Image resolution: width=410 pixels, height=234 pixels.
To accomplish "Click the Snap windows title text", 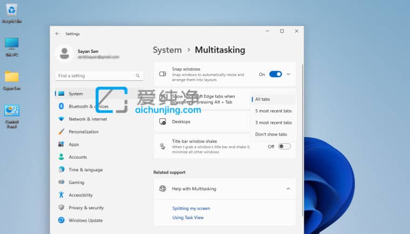I will click(186, 69).
